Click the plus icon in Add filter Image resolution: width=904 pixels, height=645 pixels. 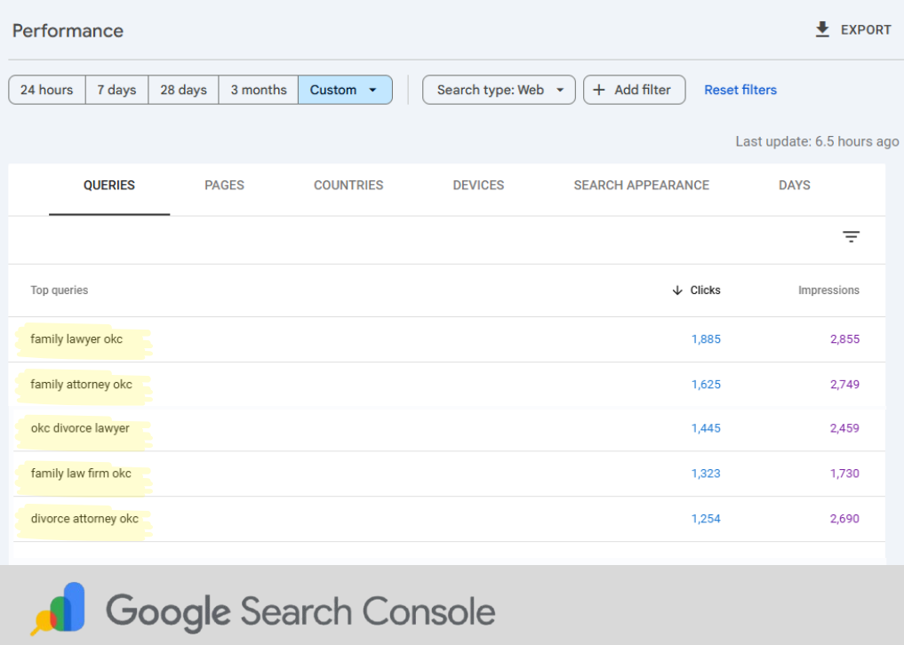[x=599, y=90]
